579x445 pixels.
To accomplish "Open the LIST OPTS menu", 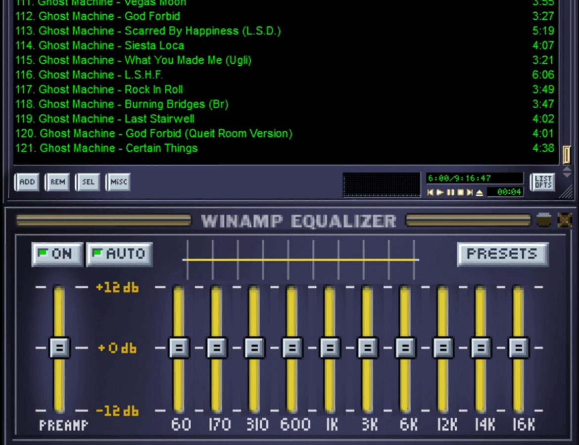I will tap(543, 182).
